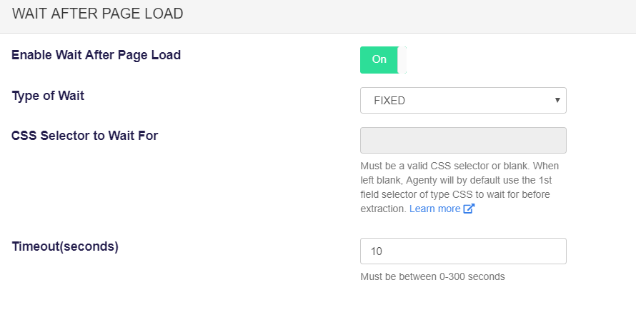The height and width of the screenshot is (310, 636).
Task: Click the value 10 in the timeout box
Action: click(377, 251)
